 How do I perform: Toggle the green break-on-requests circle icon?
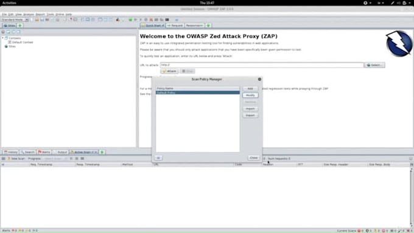[130, 20]
